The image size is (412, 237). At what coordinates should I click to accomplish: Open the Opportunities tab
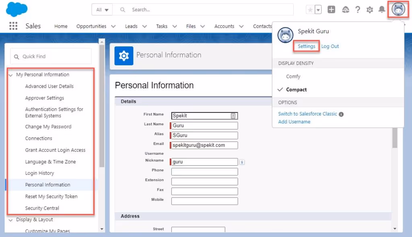91,26
